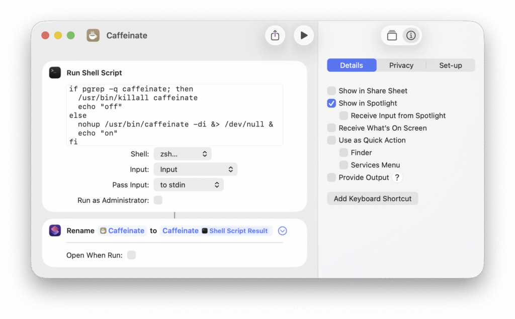This screenshot has height=319, width=515.
Task: Open the Shell dropdown showing zsh
Action: tap(182, 154)
